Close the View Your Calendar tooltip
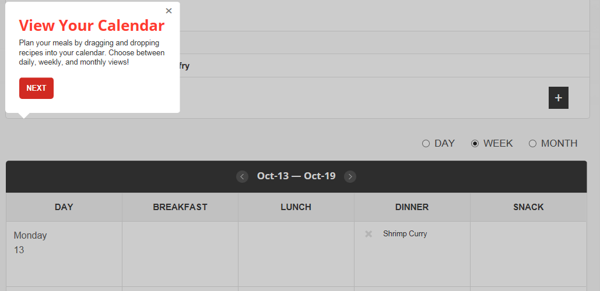Screen dimensions: 600x291 click(x=169, y=10)
